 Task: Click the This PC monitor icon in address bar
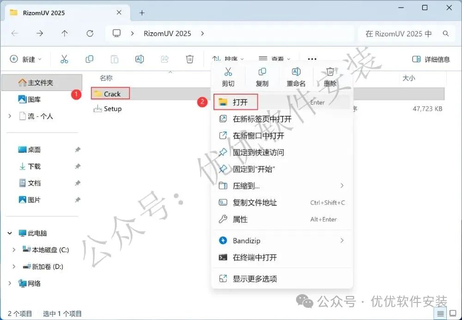(x=117, y=33)
